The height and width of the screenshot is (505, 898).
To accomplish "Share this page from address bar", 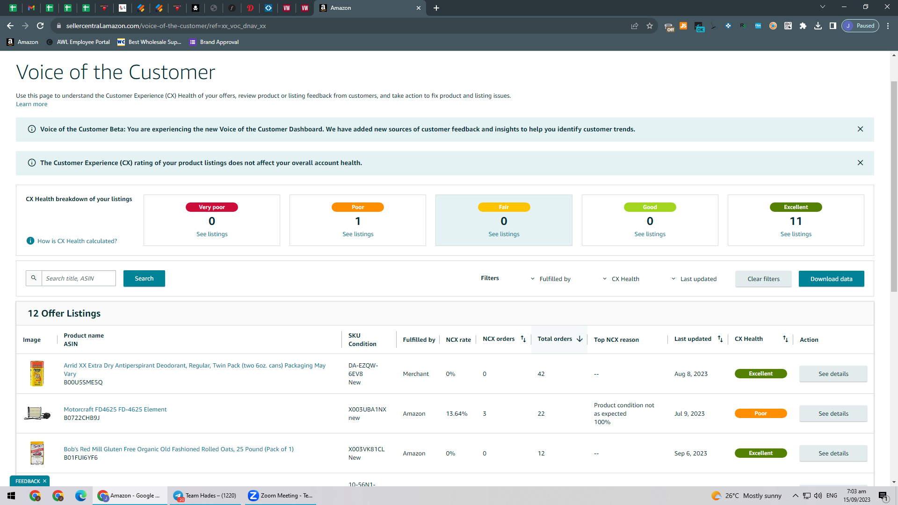I will (635, 26).
